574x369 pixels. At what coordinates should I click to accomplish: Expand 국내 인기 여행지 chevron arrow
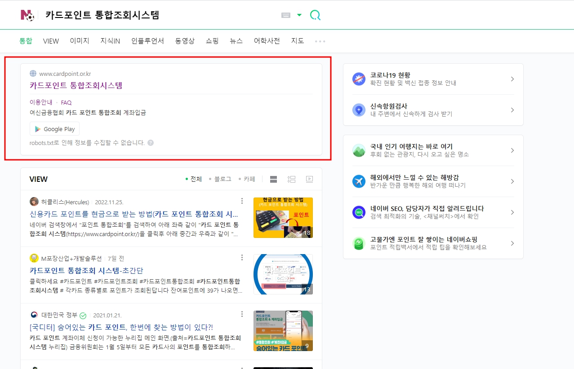pyautogui.click(x=512, y=150)
